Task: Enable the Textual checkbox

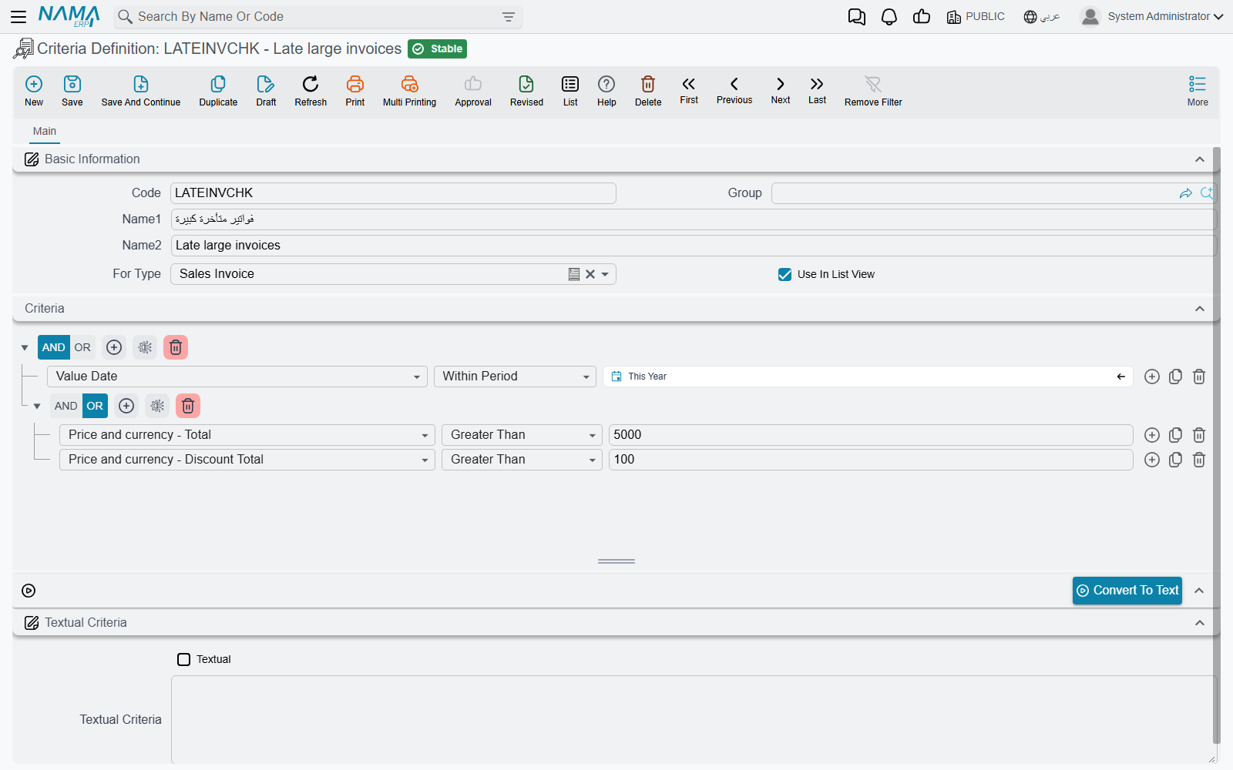Action: point(183,659)
